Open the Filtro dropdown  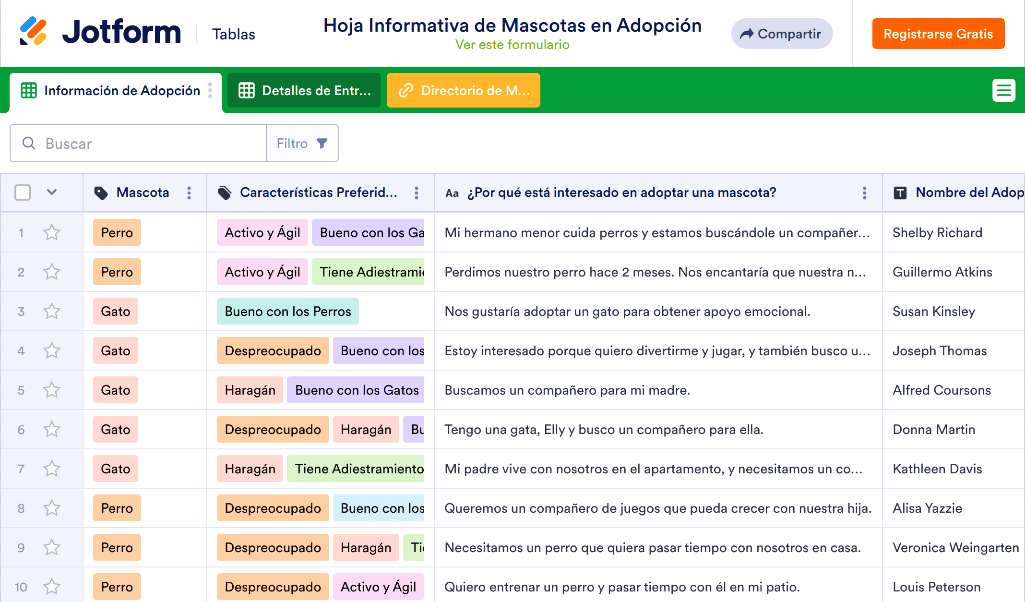click(x=302, y=143)
